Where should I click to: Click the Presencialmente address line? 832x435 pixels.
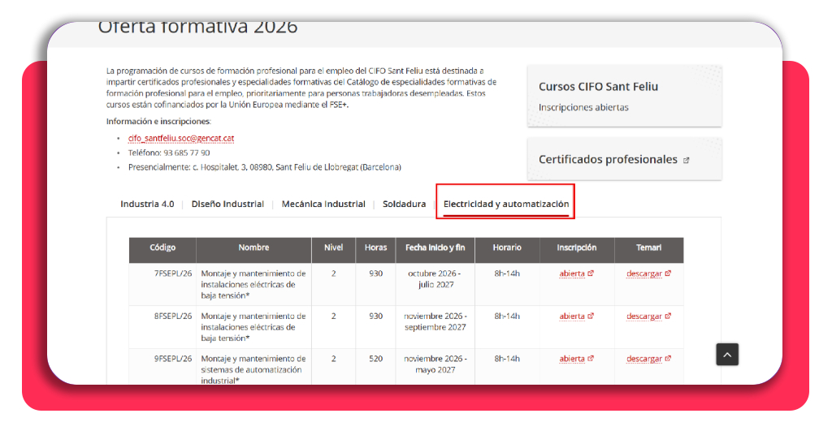[264, 167]
